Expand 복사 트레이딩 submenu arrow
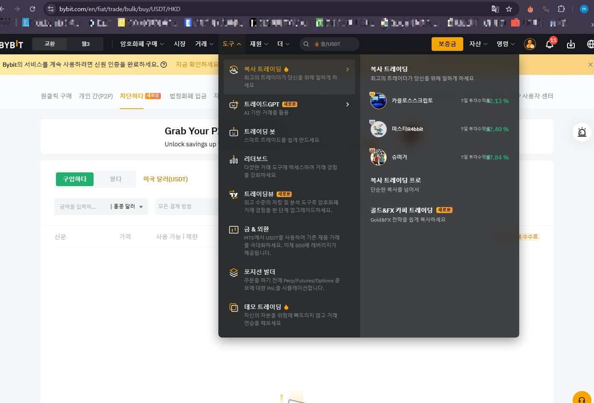 pos(347,69)
